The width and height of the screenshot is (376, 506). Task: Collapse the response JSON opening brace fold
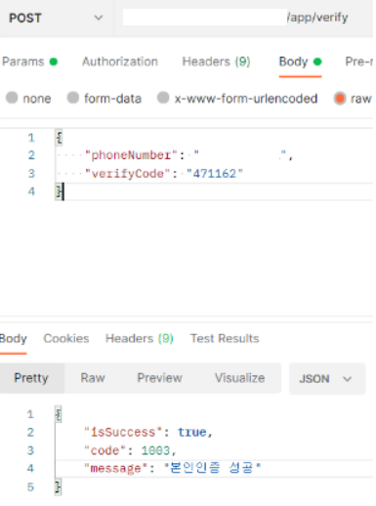click(59, 414)
